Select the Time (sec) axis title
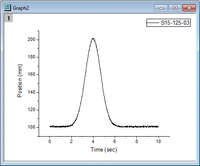The height and width of the screenshot is (166, 200). pyautogui.click(x=104, y=150)
